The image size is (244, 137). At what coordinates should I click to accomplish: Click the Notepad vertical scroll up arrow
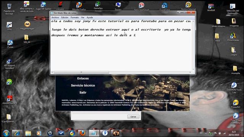[x=193, y=21]
